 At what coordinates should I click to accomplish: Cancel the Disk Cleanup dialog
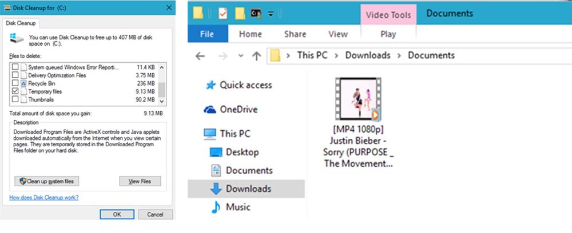(x=155, y=214)
